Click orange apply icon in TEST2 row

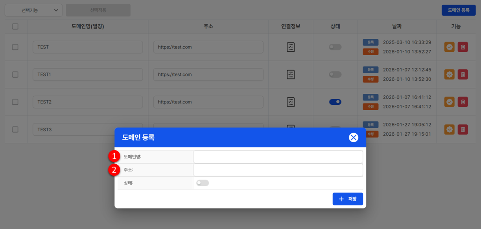[x=450, y=102]
